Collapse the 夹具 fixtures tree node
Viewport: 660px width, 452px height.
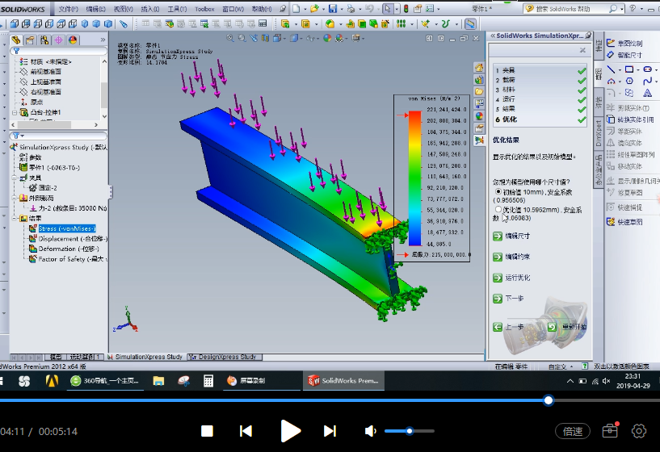tap(15, 178)
